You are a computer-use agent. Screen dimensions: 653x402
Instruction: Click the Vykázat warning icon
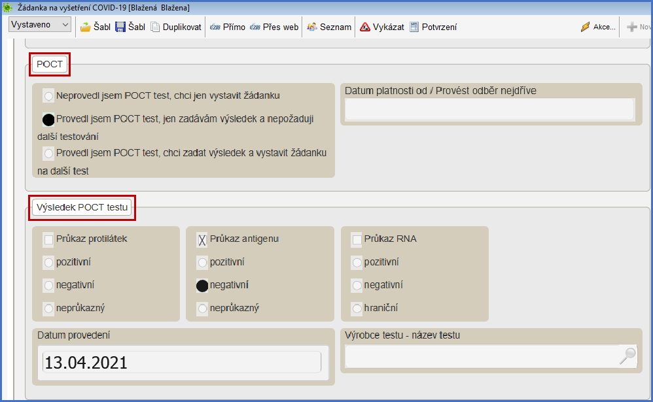coord(366,27)
